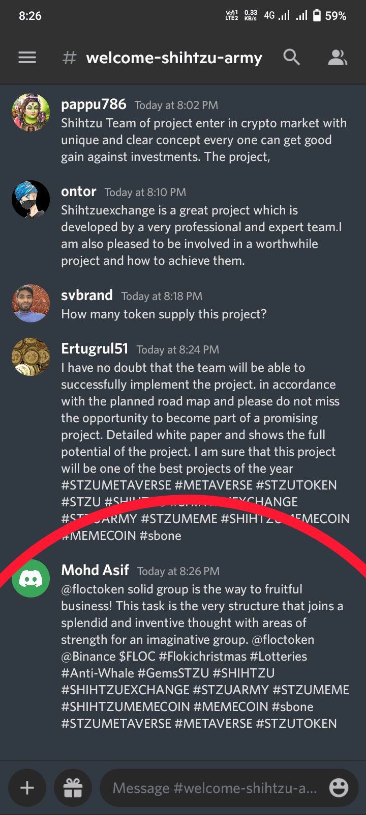Viewport: 366px width, 815px height.
Task: Show the member list icon
Action: pos(337,58)
